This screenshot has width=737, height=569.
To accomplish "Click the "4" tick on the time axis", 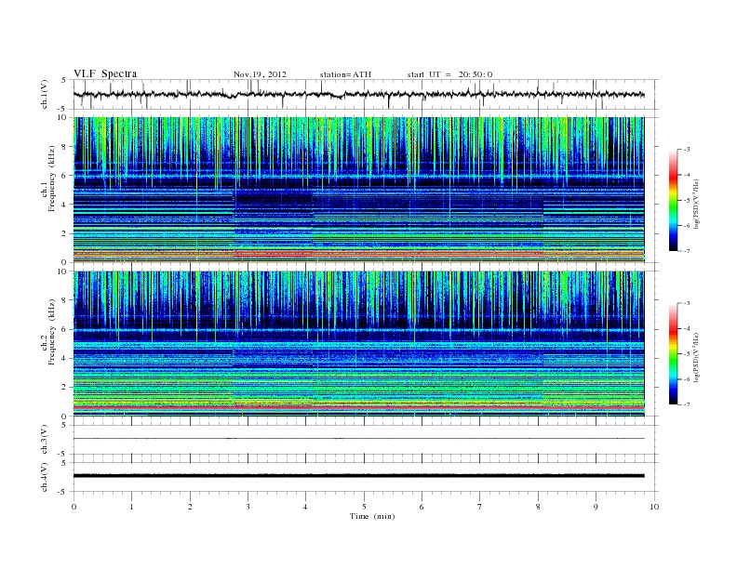I will [305, 507].
